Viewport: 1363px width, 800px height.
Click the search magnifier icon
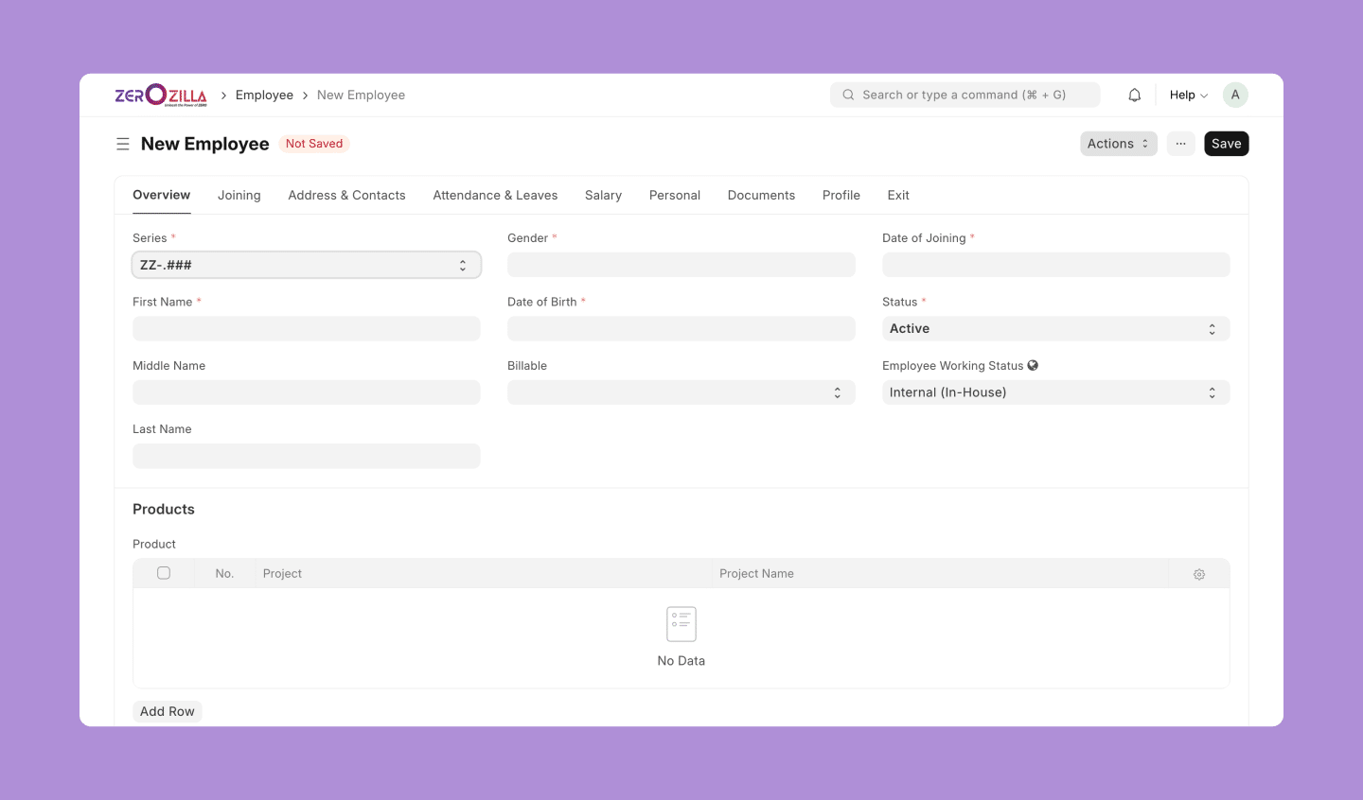848,95
